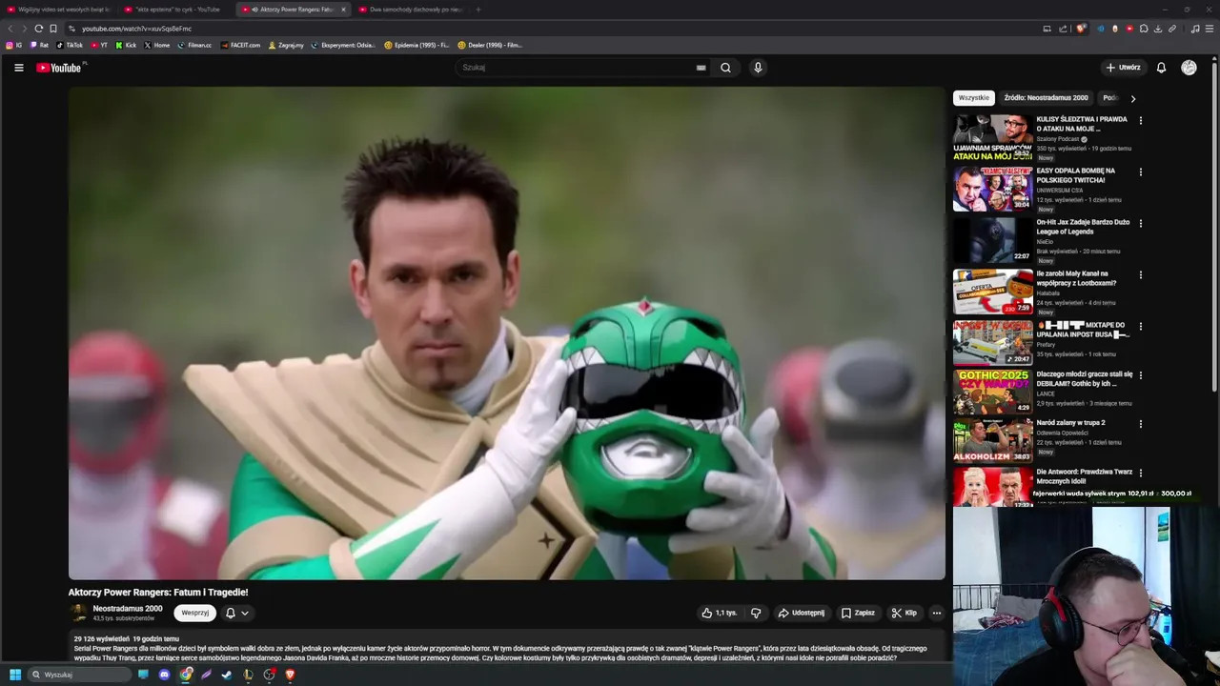Click the Windows taskbar Wyszukaj search box
Image resolution: width=1220 pixels, height=686 pixels.
tap(78, 675)
